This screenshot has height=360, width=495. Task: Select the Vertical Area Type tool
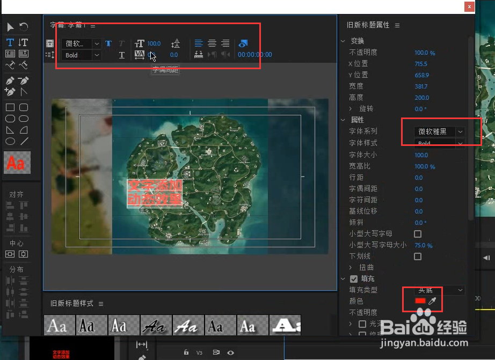click(24, 54)
